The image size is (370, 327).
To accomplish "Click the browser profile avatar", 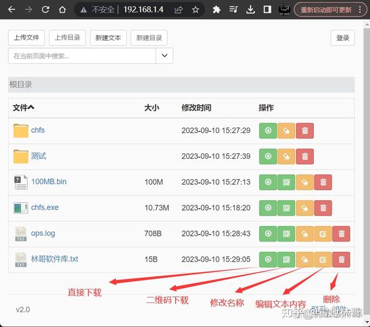I will (x=284, y=9).
